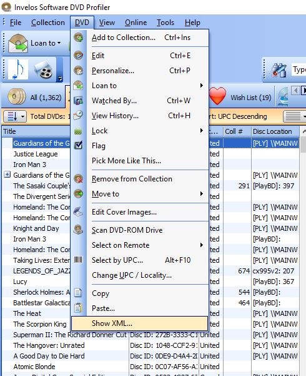This screenshot has width=306, height=376.
Task: Click the Paste clipboard icon
Action: tap(78, 308)
